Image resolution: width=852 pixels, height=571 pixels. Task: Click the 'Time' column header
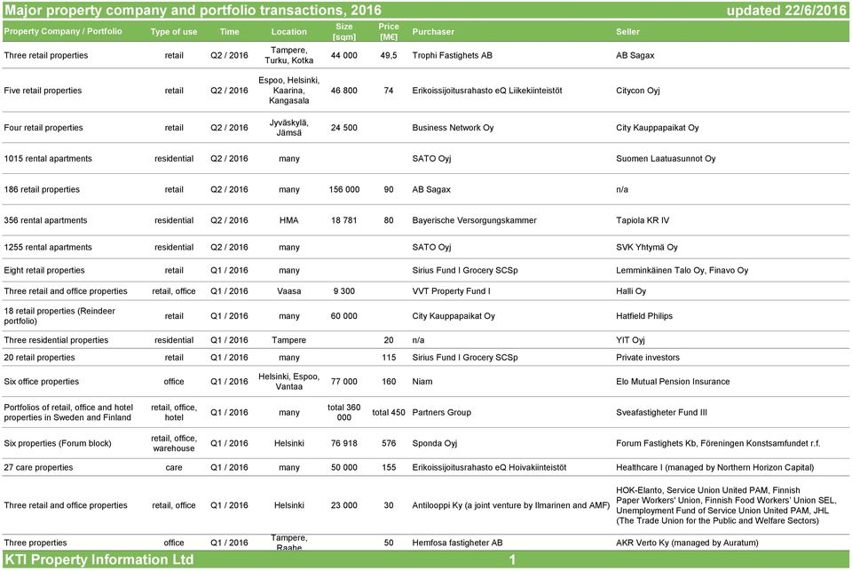pyautogui.click(x=229, y=32)
